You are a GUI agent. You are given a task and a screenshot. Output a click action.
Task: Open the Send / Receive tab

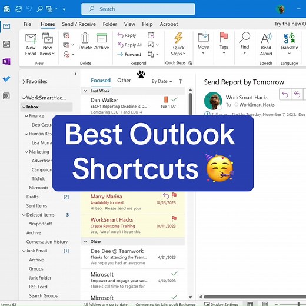[79, 24]
